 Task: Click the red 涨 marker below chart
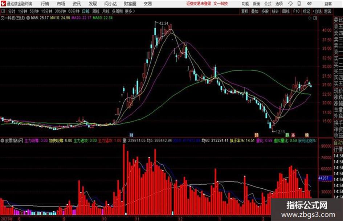click(293, 135)
